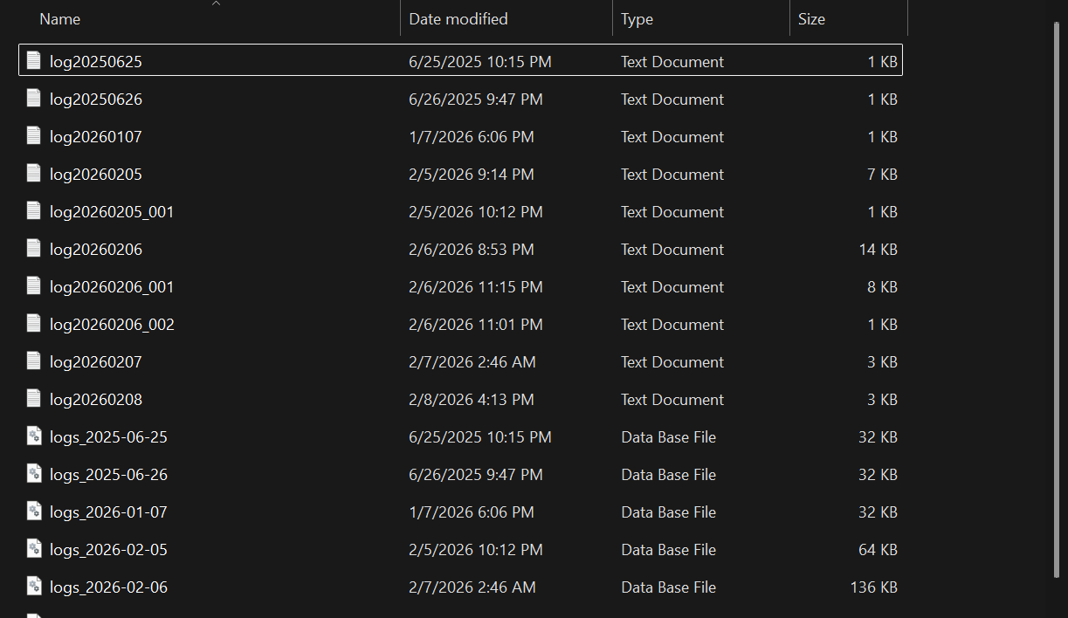The height and width of the screenshot is (618, 1068).
Task: Select the log20250626 file name
Action: click(96, 100)
